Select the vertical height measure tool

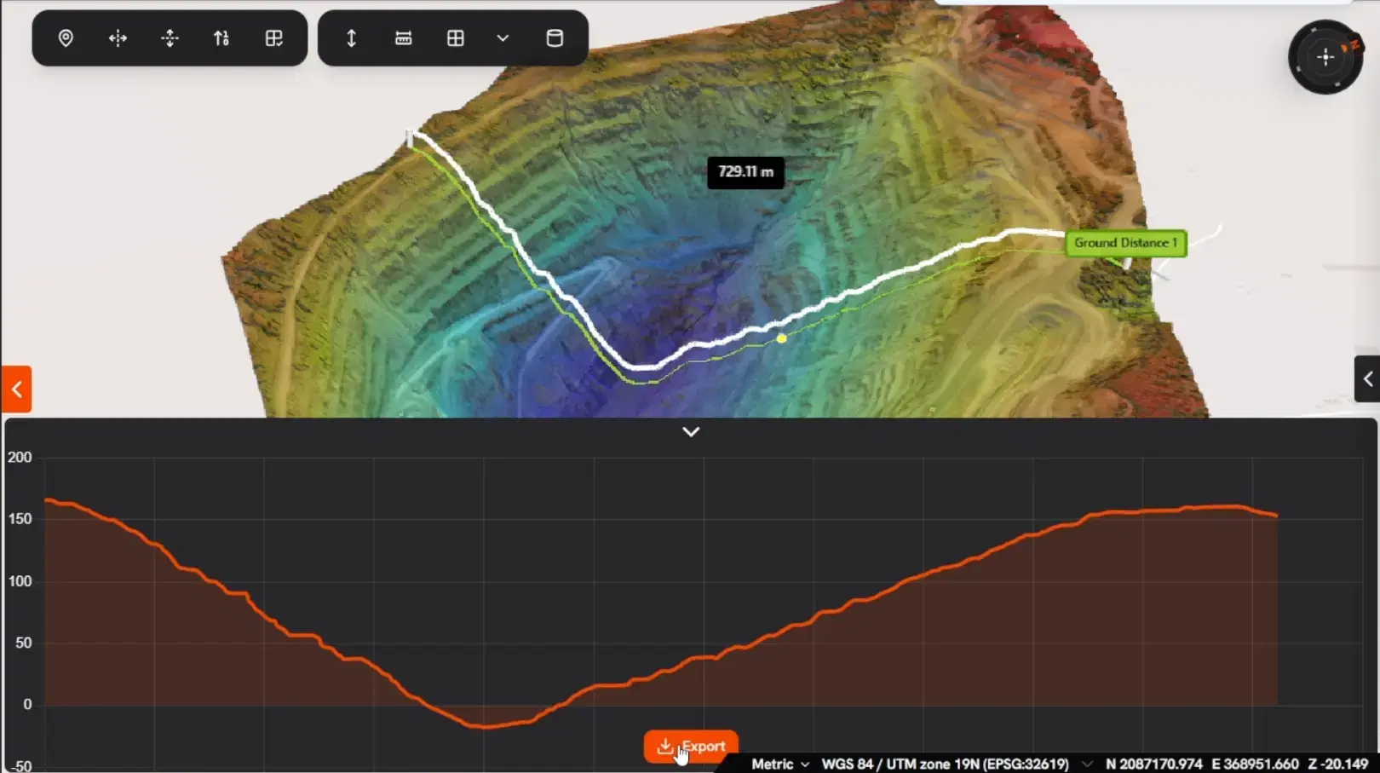pos(351,38)
